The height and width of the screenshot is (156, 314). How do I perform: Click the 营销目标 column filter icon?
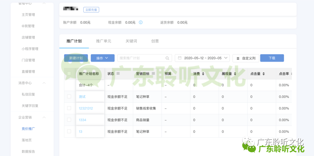pyautogui.click(x=153, y=74)
